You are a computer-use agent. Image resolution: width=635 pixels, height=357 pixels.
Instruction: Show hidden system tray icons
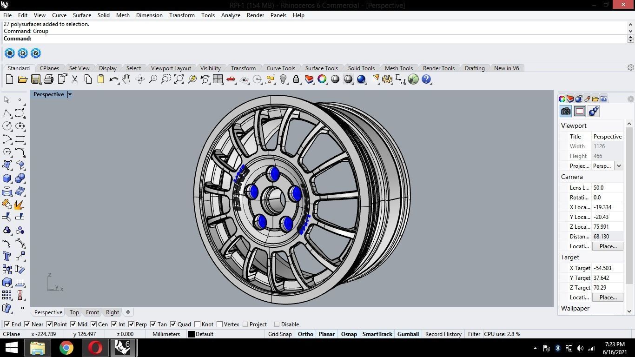pos(535,348)
